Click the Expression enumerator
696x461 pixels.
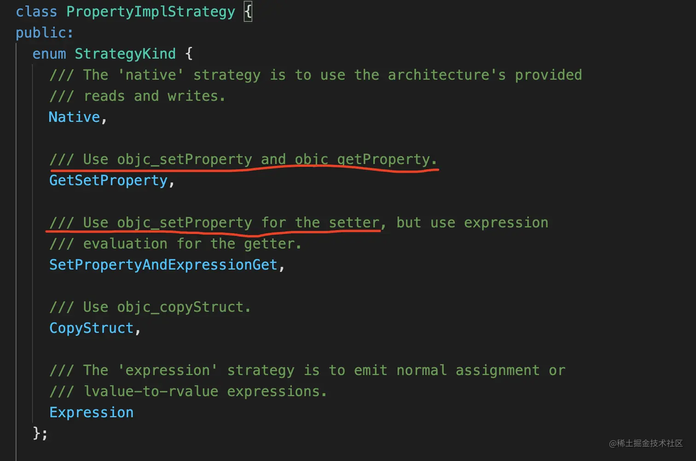click(91, 413)
